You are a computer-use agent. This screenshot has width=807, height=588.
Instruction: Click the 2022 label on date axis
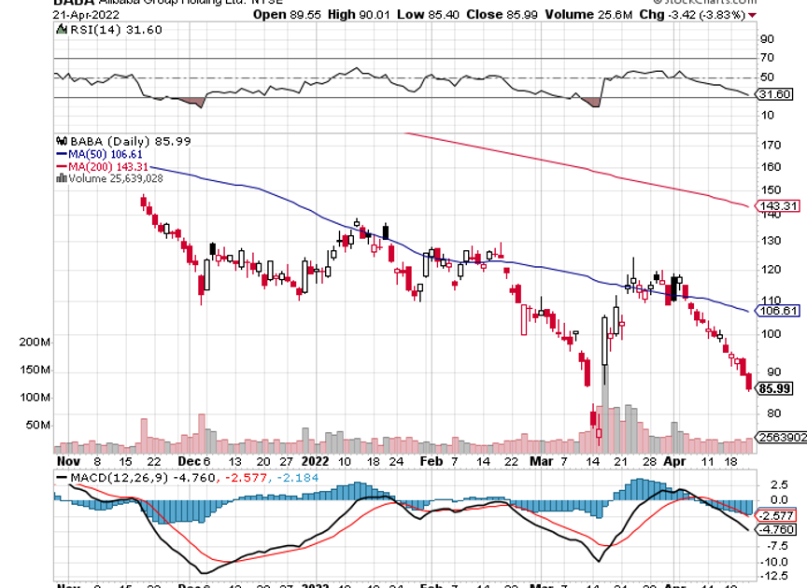point(316,461)
